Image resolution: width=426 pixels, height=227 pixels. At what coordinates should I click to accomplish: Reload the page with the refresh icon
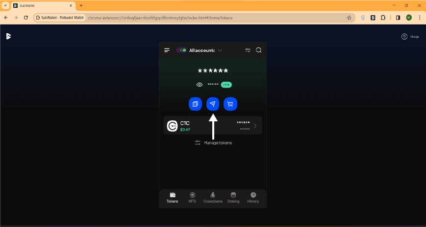tap(26, 18)
